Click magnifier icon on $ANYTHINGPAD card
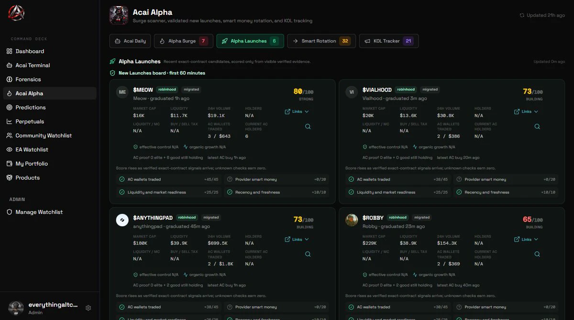574x320 pixels. pyautogui.click(x=308, y=254)
